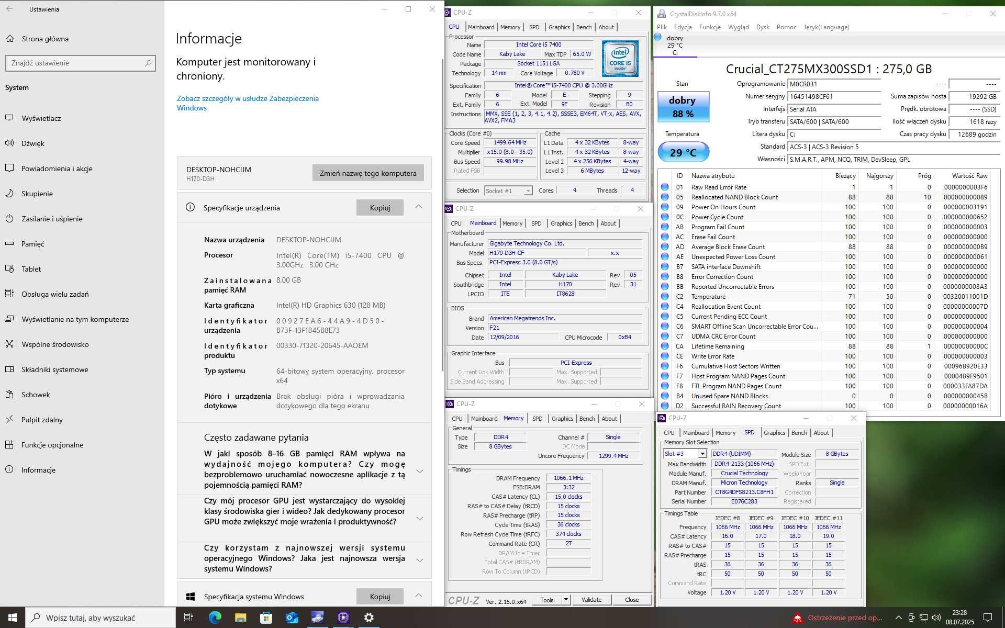Click Kopiuj button for Windows specification
The image size is (1005, 628).
tap(380, 596)
